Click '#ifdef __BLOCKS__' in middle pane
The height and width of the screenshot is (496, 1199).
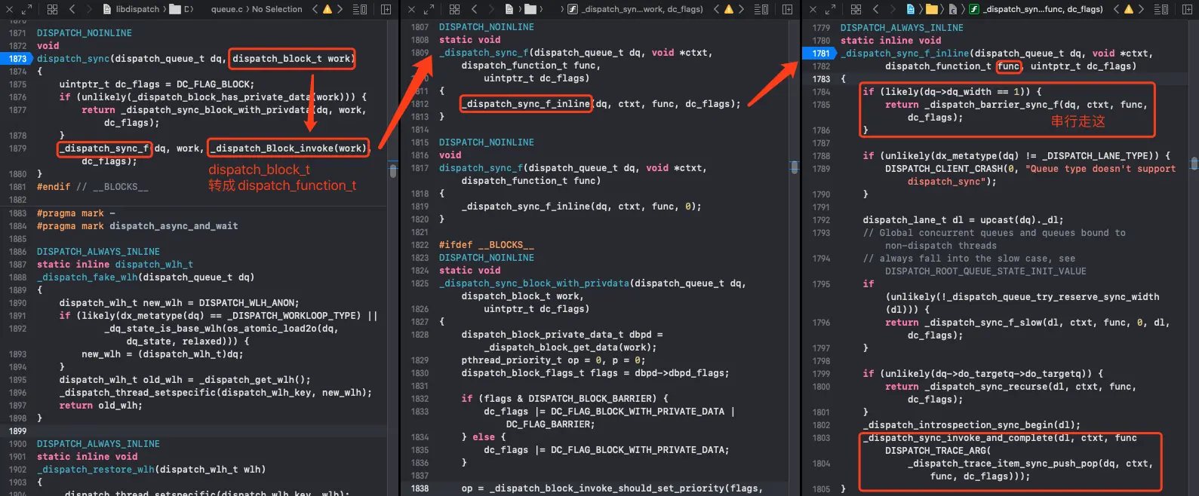(x=487, y=245)
